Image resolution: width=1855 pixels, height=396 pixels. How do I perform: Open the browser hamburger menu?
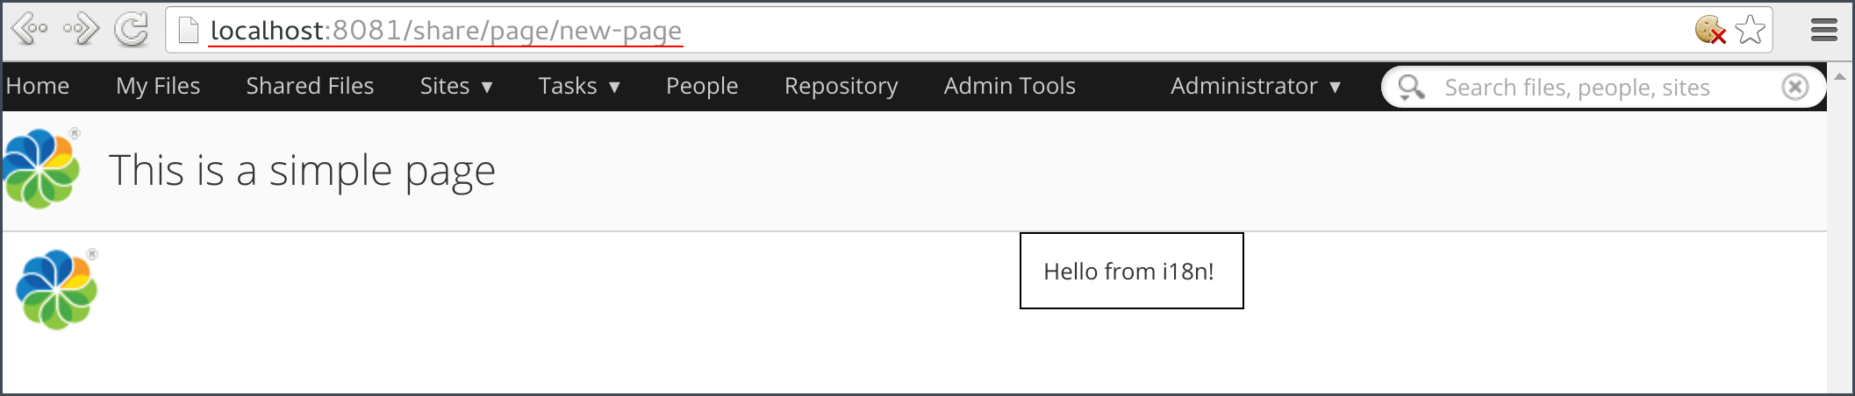coord(1823,30)
